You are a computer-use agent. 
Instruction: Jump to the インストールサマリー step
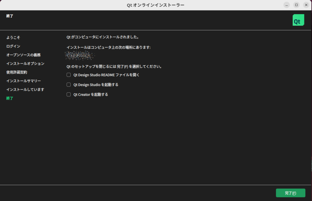23,81
